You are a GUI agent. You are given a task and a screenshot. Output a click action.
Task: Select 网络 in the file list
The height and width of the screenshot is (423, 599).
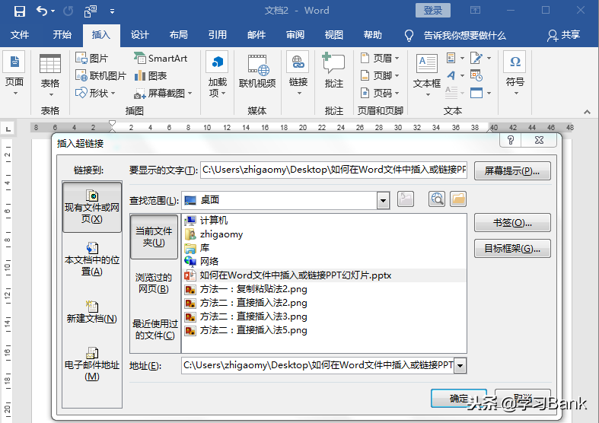tap(325, 262)
